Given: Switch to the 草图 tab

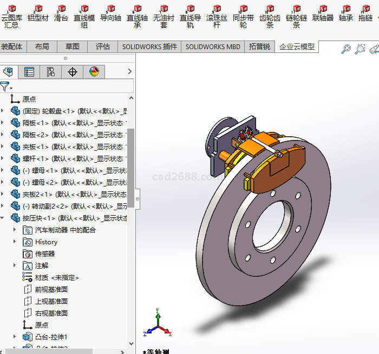Looking at the screenshot, I should (72, 46).
